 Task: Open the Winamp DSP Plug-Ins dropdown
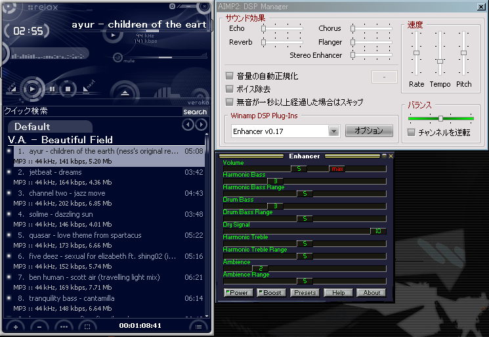[x=333, y=131]
